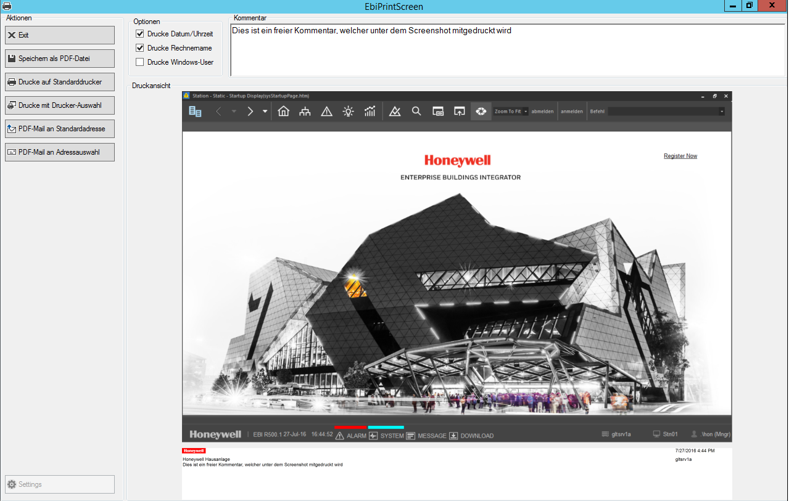Screen dimensions: 789x501
Task: Click the station warning icon in preview title
Action: tap(187, 96)
